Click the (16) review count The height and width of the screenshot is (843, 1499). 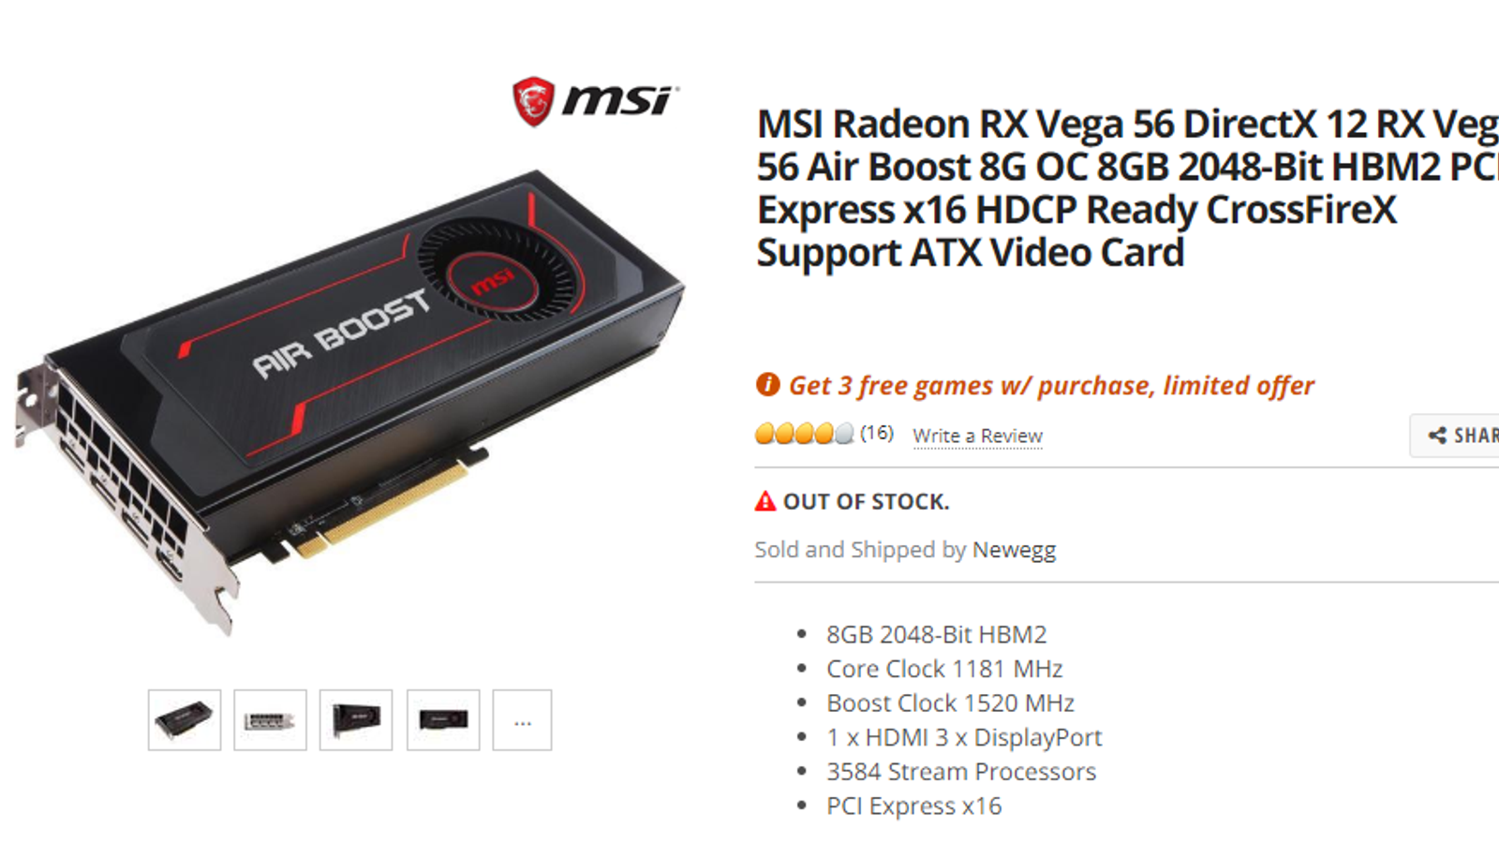click(x=877, y=433)
